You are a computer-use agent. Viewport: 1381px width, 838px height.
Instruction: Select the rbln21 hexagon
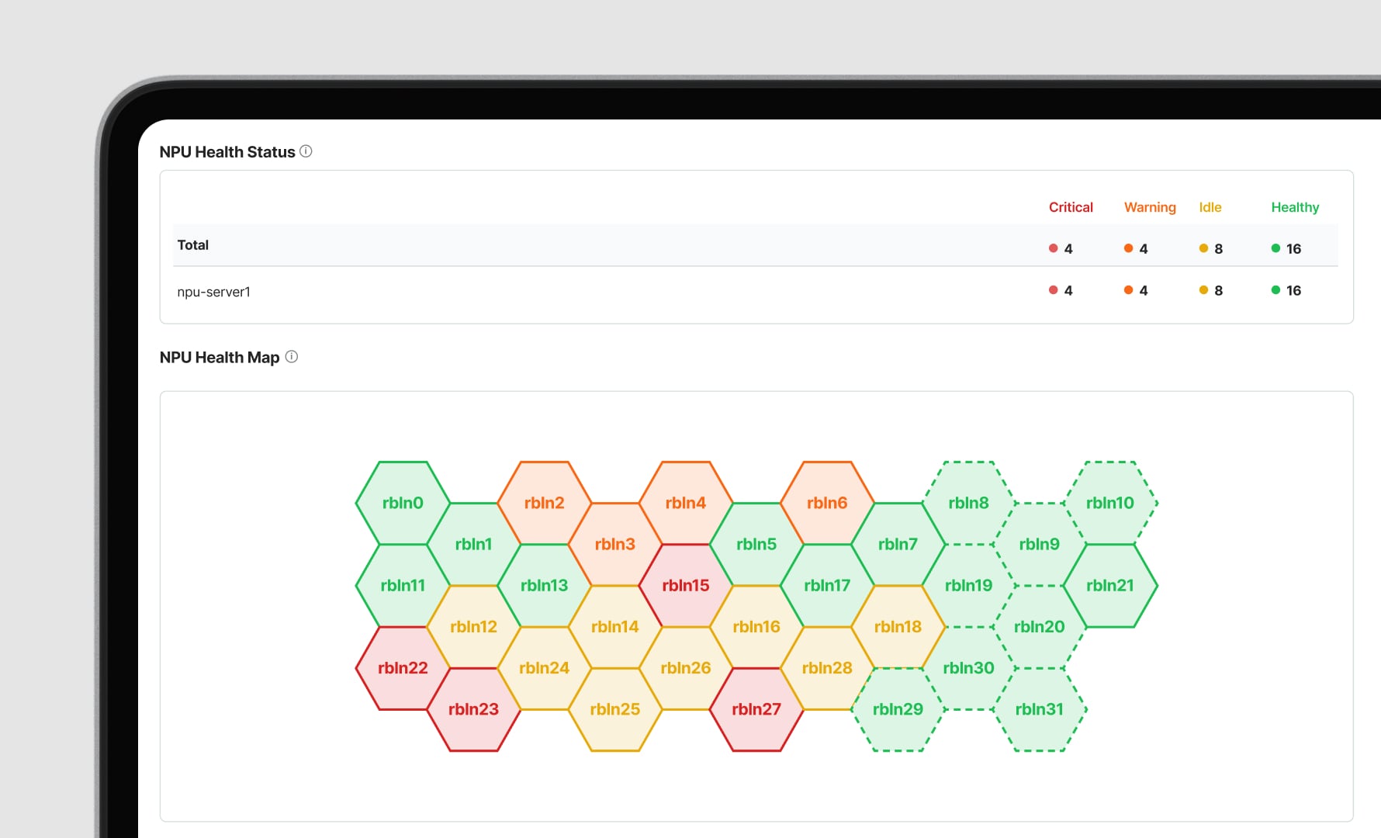(1110, 585)
